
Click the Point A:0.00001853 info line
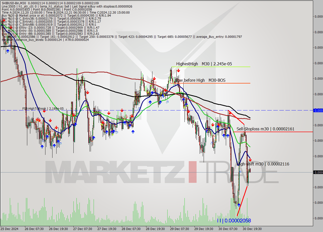point(47,9)
